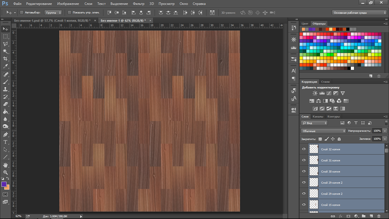Select the Crop tool
Viewport: 389px width, 219px height.
[5, 59]
